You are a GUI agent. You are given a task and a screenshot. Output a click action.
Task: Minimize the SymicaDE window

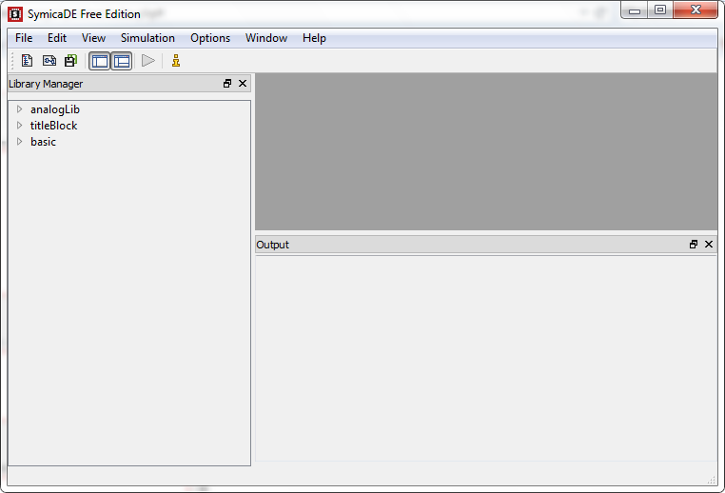point(635,10)
